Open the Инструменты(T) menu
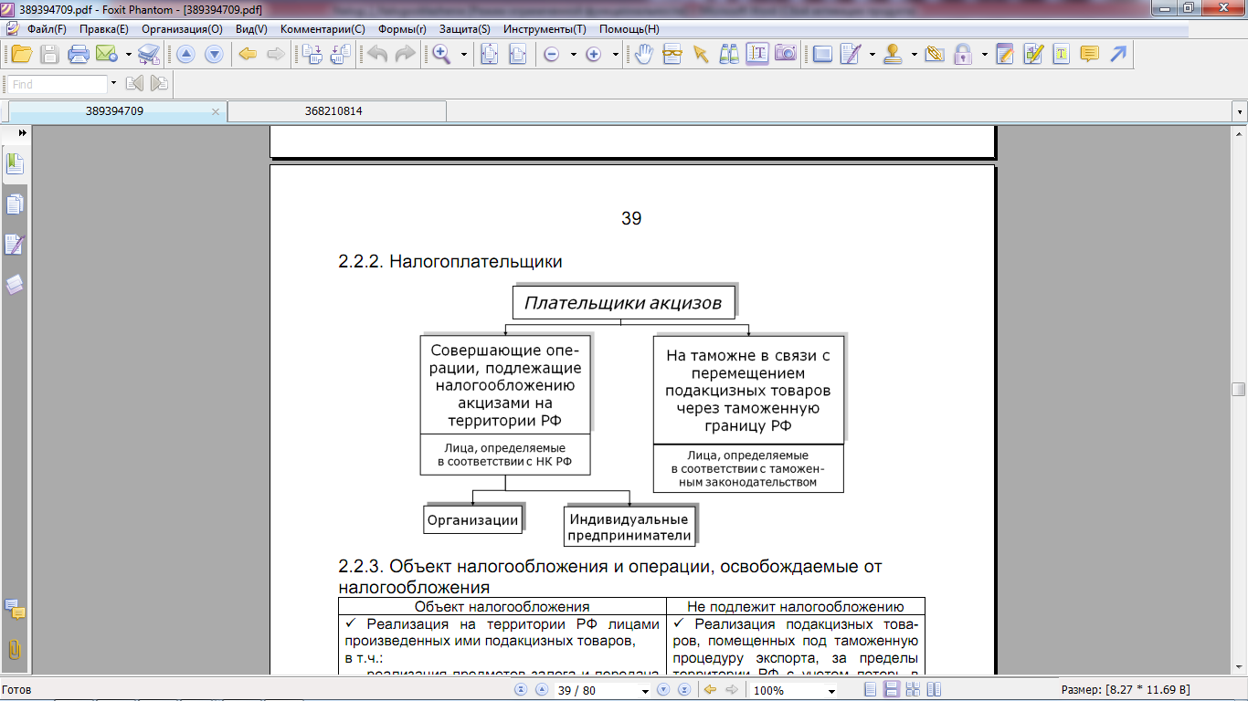Viewport: 1248px width, 701px height. point(545,29)
